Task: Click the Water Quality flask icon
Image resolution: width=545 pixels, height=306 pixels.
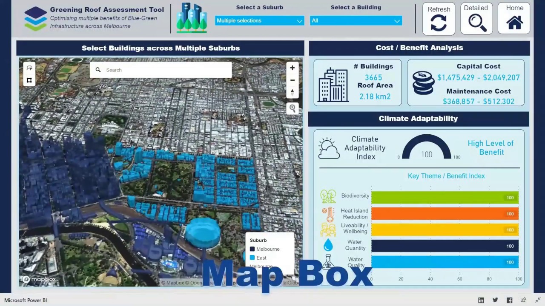Action: [328, 261]
